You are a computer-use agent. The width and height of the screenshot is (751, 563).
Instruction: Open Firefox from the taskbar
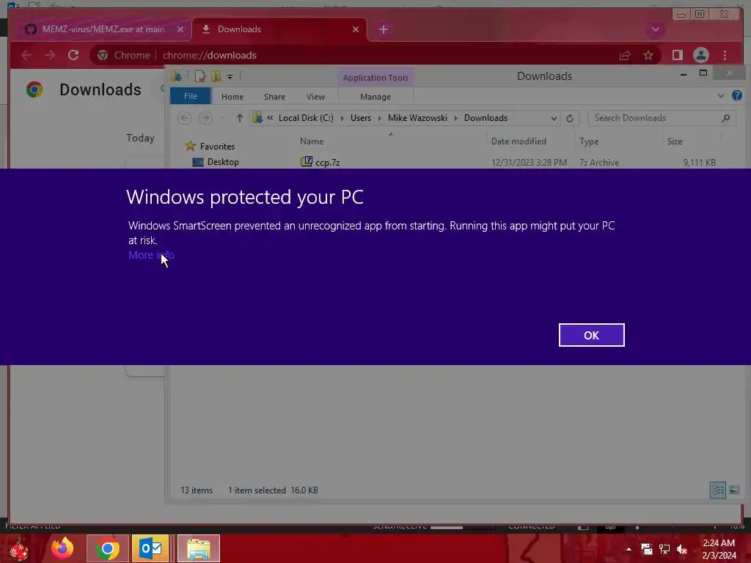click(62, 548)
